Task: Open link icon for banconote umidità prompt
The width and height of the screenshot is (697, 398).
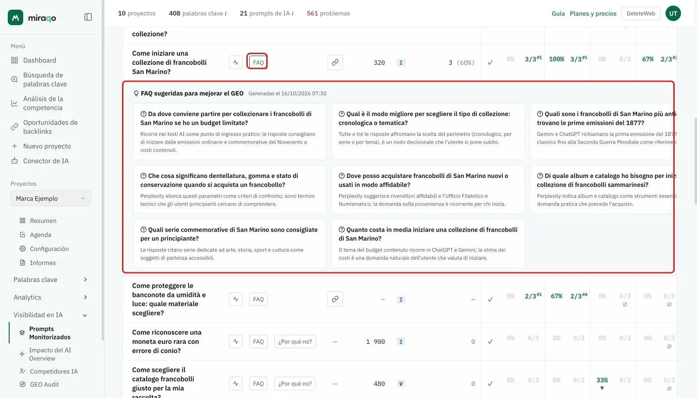Action: [335, 299]
